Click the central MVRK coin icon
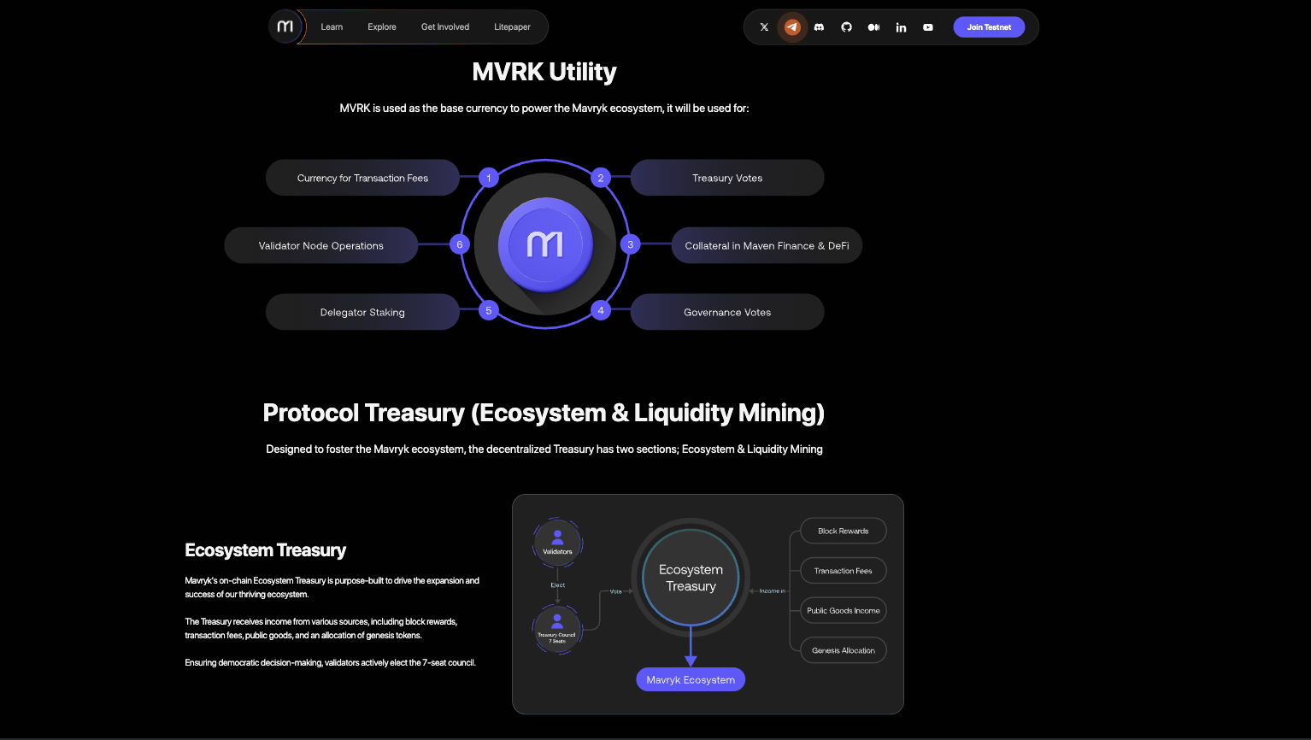Screen dimensions: 1311x740 [x=545, y=244]
